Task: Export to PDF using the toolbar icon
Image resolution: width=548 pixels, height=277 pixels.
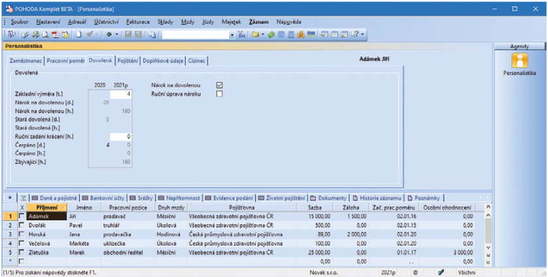Action: pos(55,34)
